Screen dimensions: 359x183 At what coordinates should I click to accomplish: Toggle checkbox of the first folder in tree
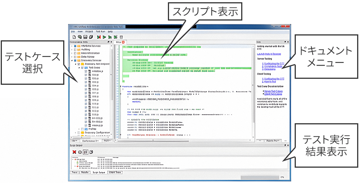tap(75, 46)
